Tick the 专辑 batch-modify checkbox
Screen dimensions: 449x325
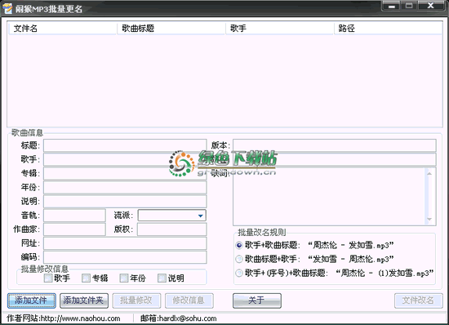[86, 278]
